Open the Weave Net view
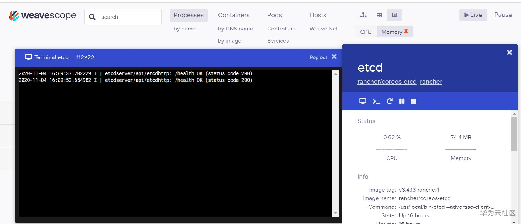Viewport: 521px width, 224px height. 324,29
